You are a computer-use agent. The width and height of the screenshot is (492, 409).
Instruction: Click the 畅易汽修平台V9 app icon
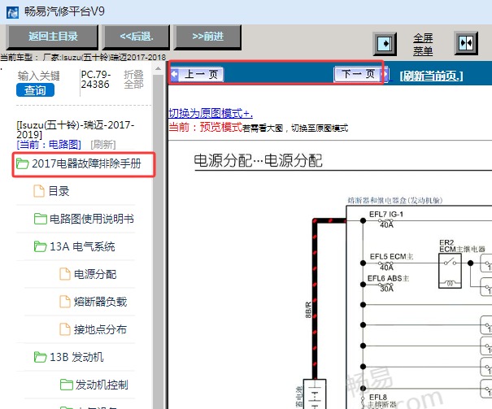(x=12, y=12)
